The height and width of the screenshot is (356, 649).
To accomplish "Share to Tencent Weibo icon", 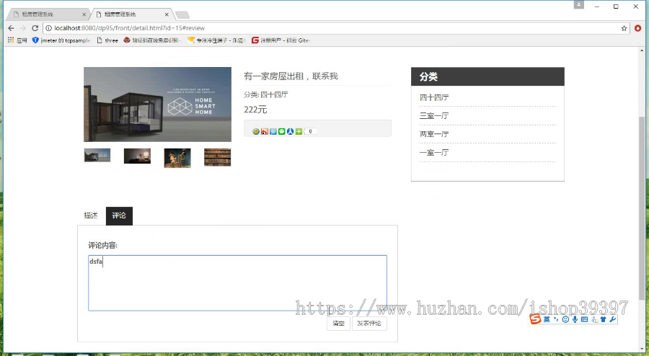I will pos(273,131).
